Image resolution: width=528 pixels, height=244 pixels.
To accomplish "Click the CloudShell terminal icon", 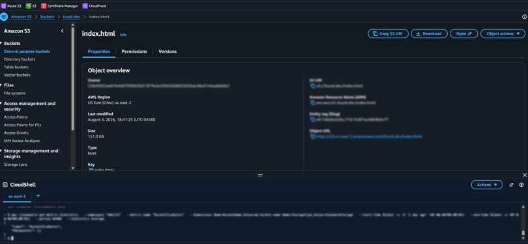I will (5, 185).
